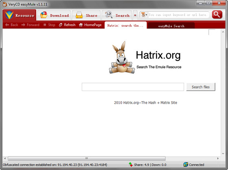This screenshot has height=170, width=228.
Task: Click the red magnifier search button
Action: [217, 15]
